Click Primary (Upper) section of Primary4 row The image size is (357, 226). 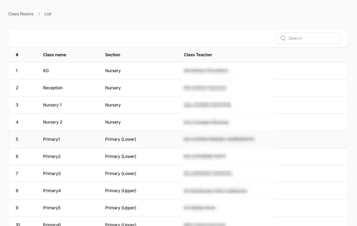point(121,191)
